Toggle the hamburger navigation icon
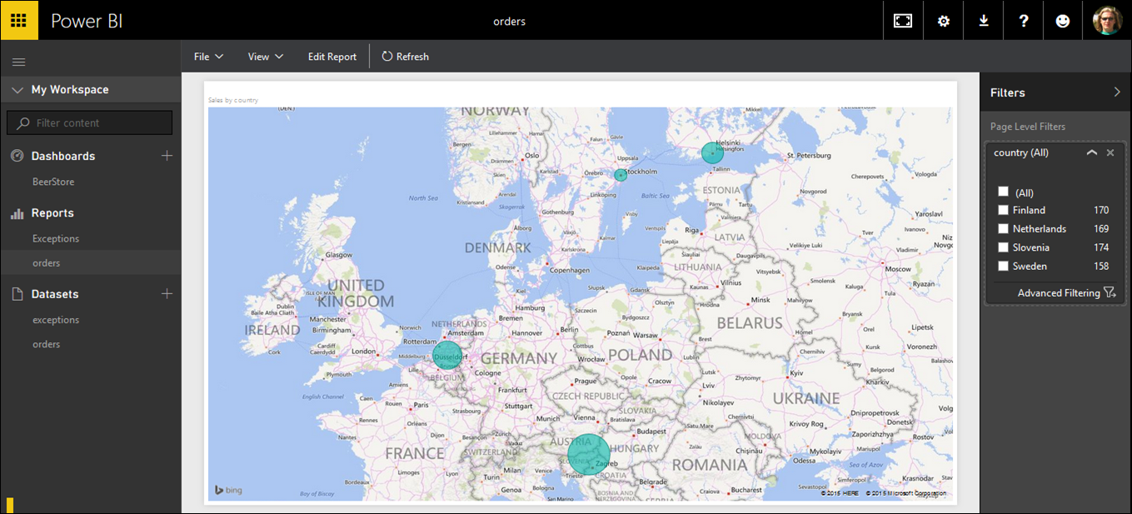This screenshot has width=1132, height=514. coord(18,62)
